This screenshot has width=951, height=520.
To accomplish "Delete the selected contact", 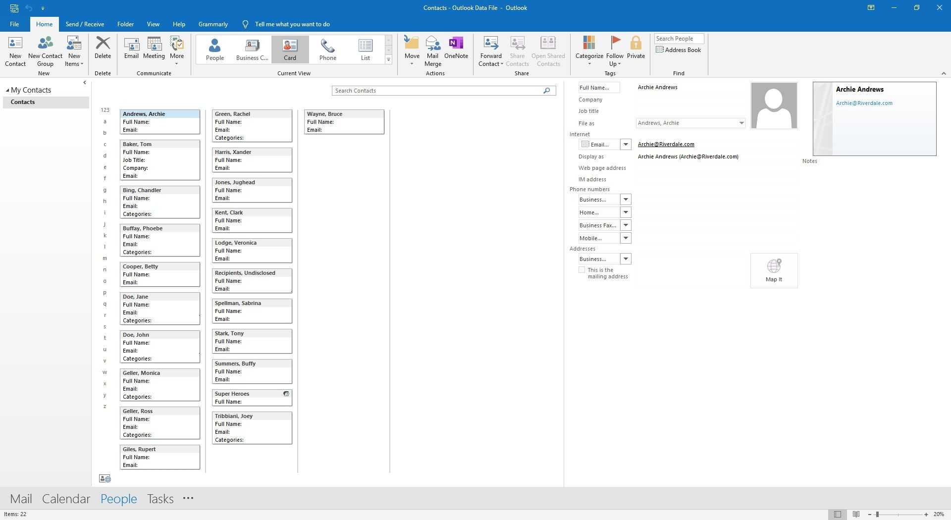I will (x=103, y=48).
